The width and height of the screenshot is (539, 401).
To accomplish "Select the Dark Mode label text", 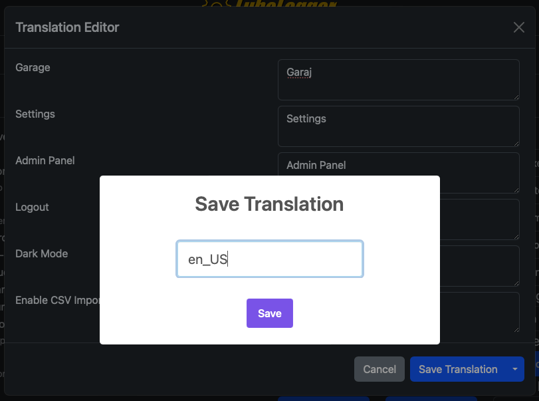I will 41,253.
